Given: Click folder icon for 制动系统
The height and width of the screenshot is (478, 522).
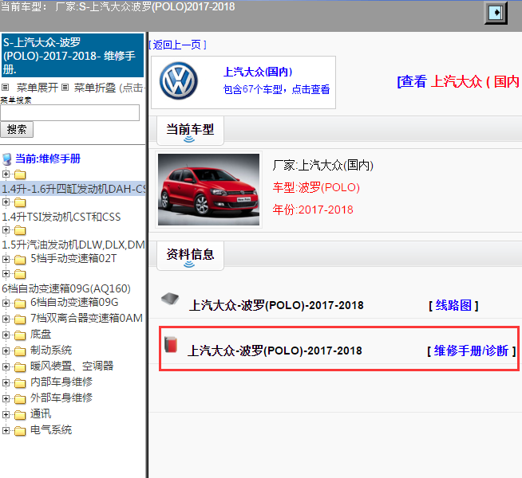Looking at the screenshot, I should click(x=20, y=351).
